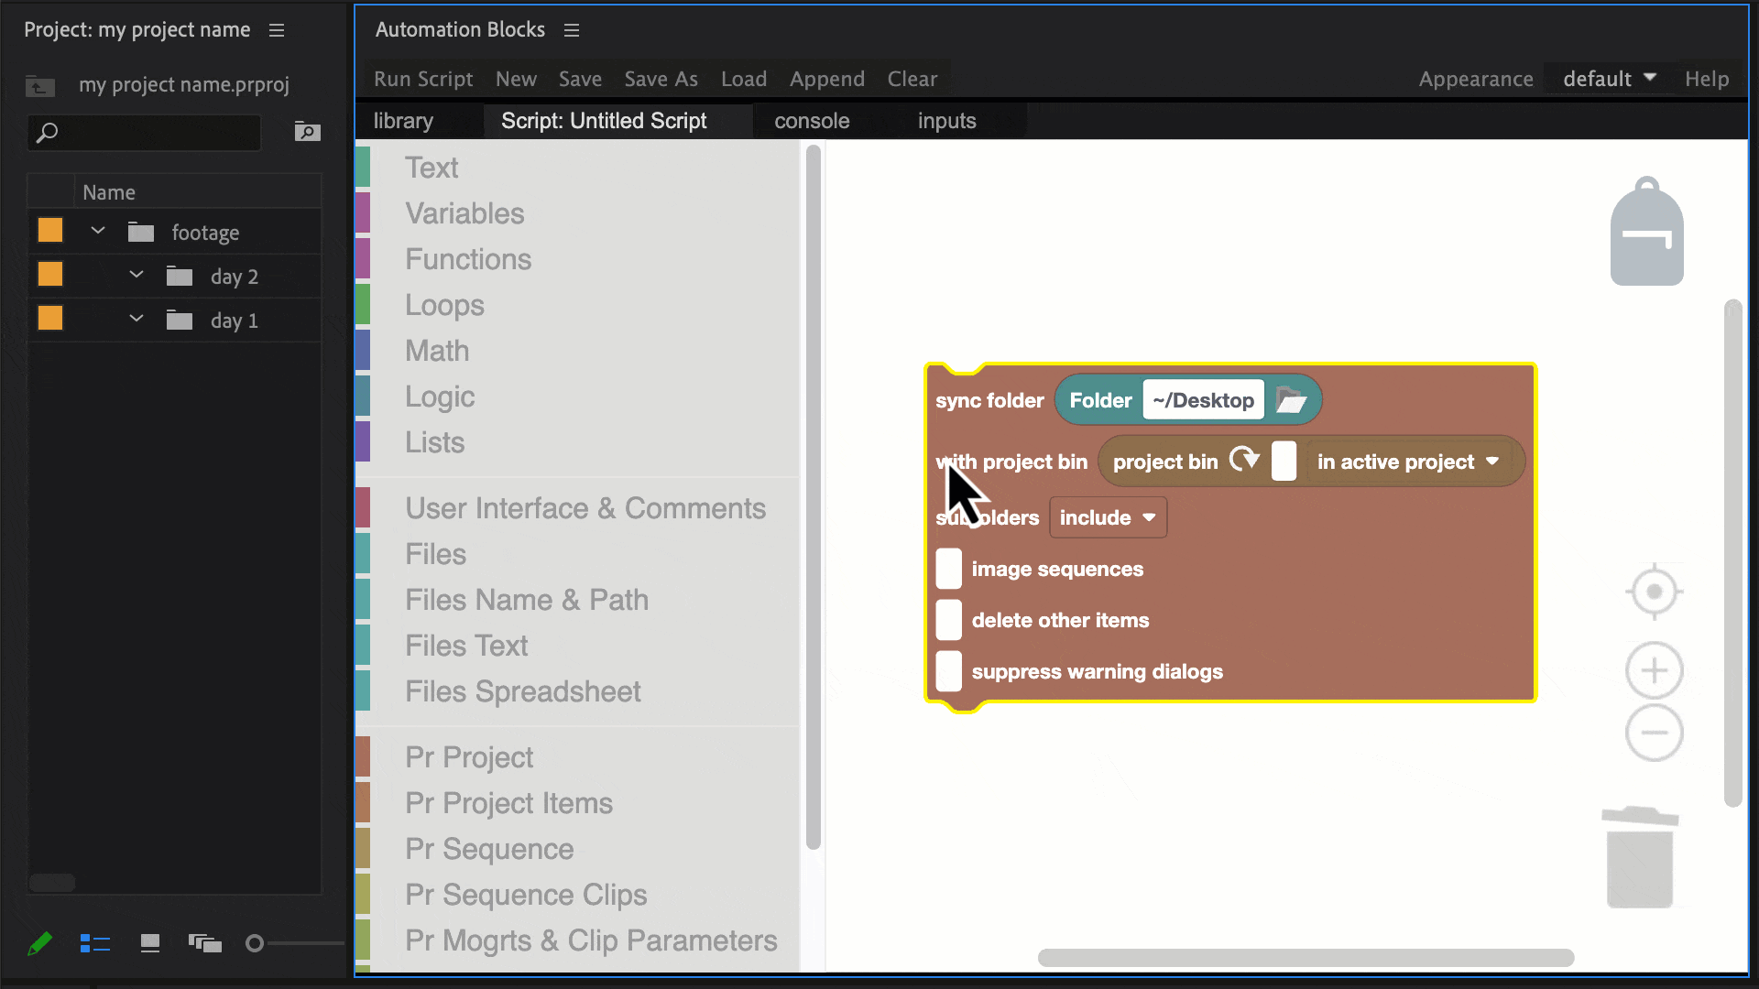
Task: Open the Files Name & Path category
Action: (x=527, y=600)
